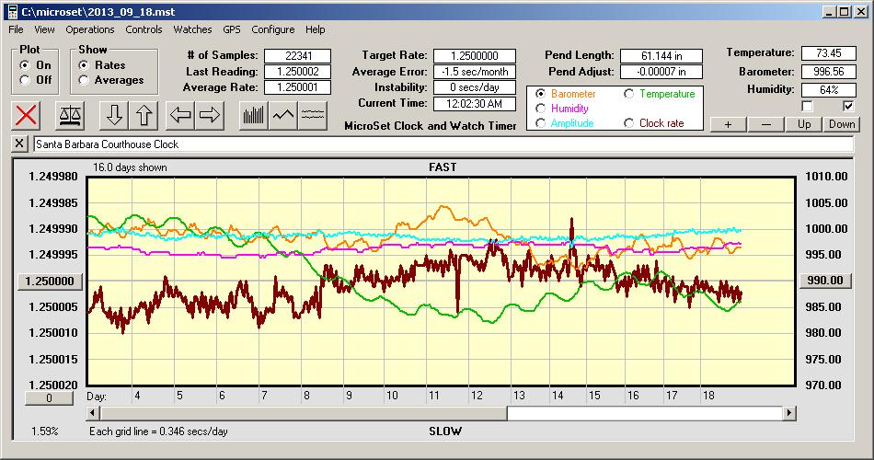Untick the checked box below Humidity
The image size is (874, 460).
click(848, 106)
